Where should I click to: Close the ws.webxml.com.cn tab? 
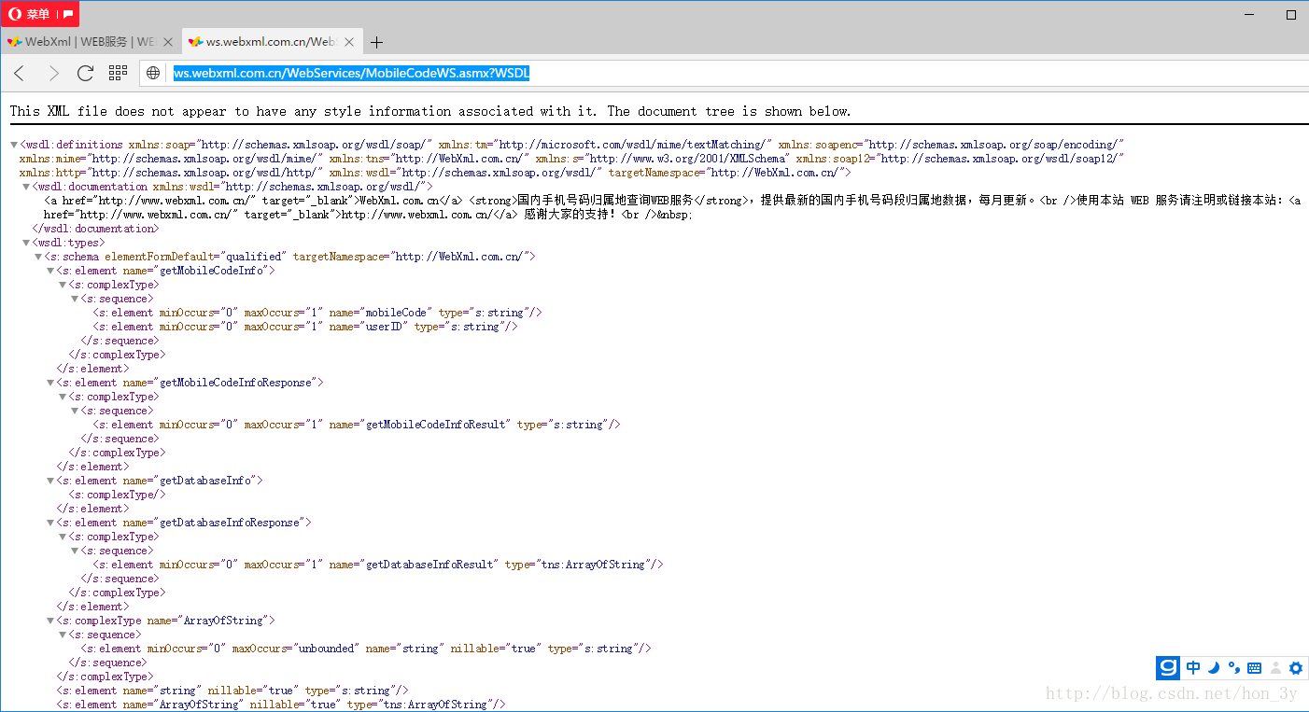click(348, 42)
